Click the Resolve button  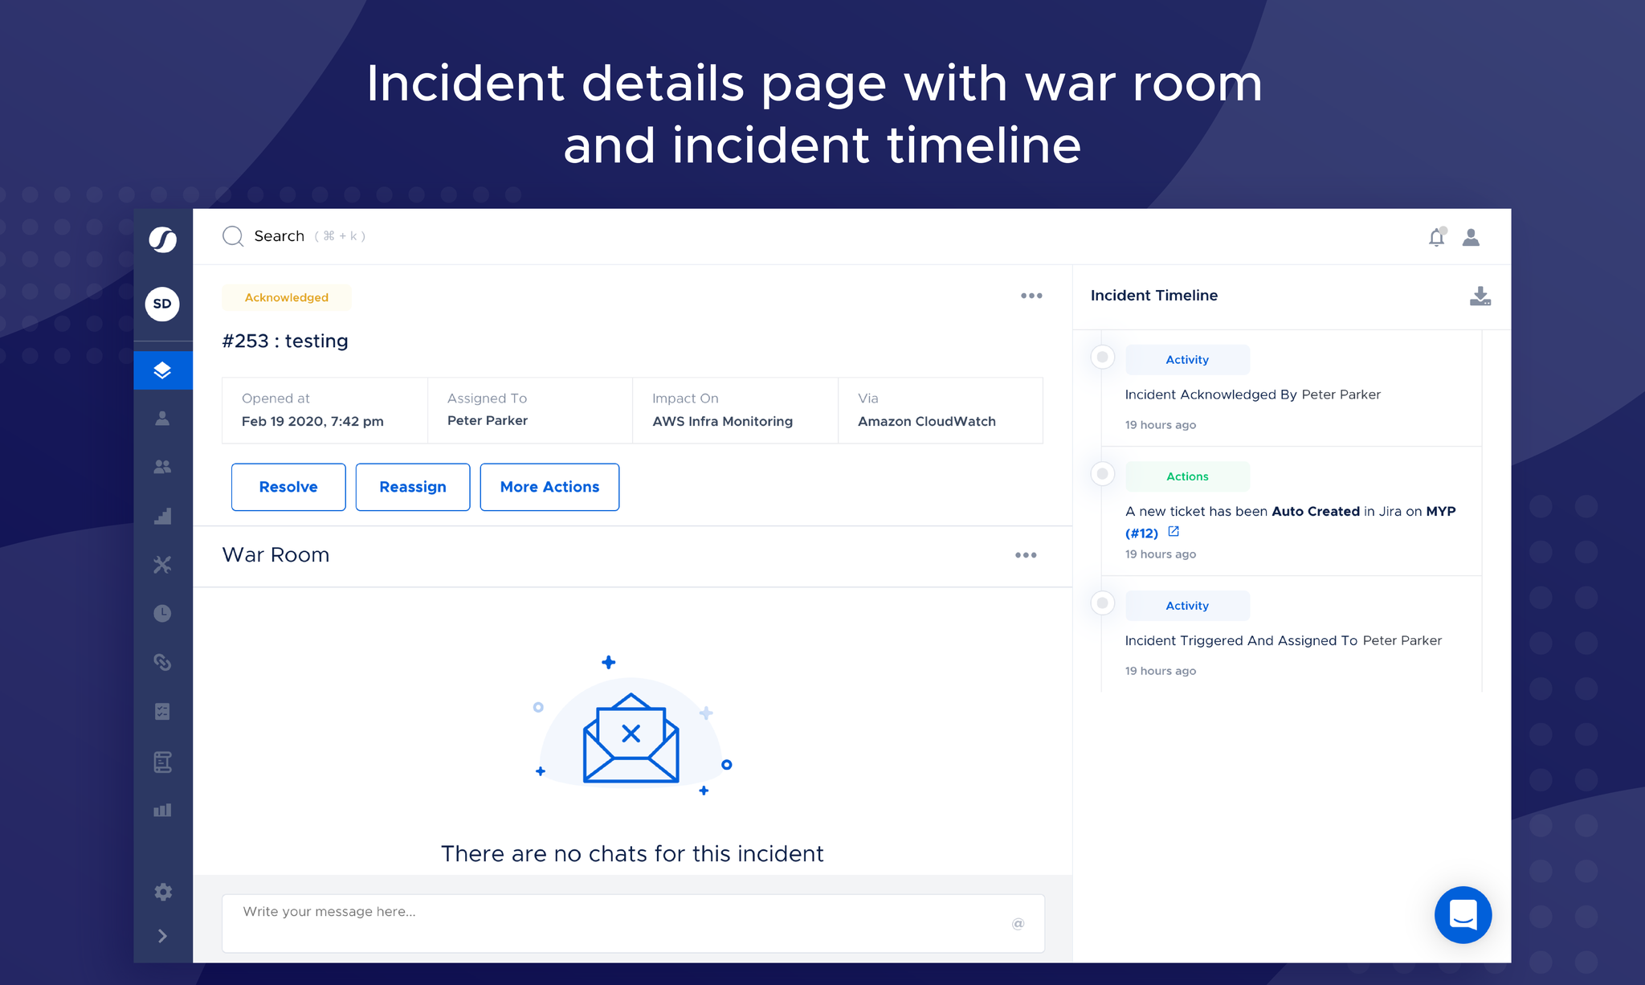pos(288,487)
